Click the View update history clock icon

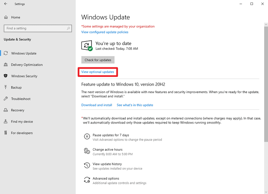click(x=87, y=165)
